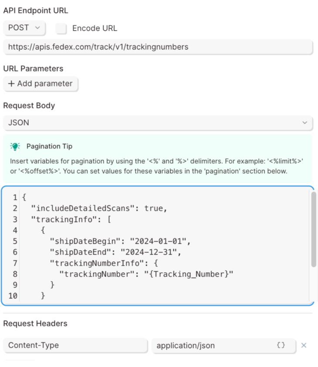Click line number 10 in editor gutter

tap(13, 296)
